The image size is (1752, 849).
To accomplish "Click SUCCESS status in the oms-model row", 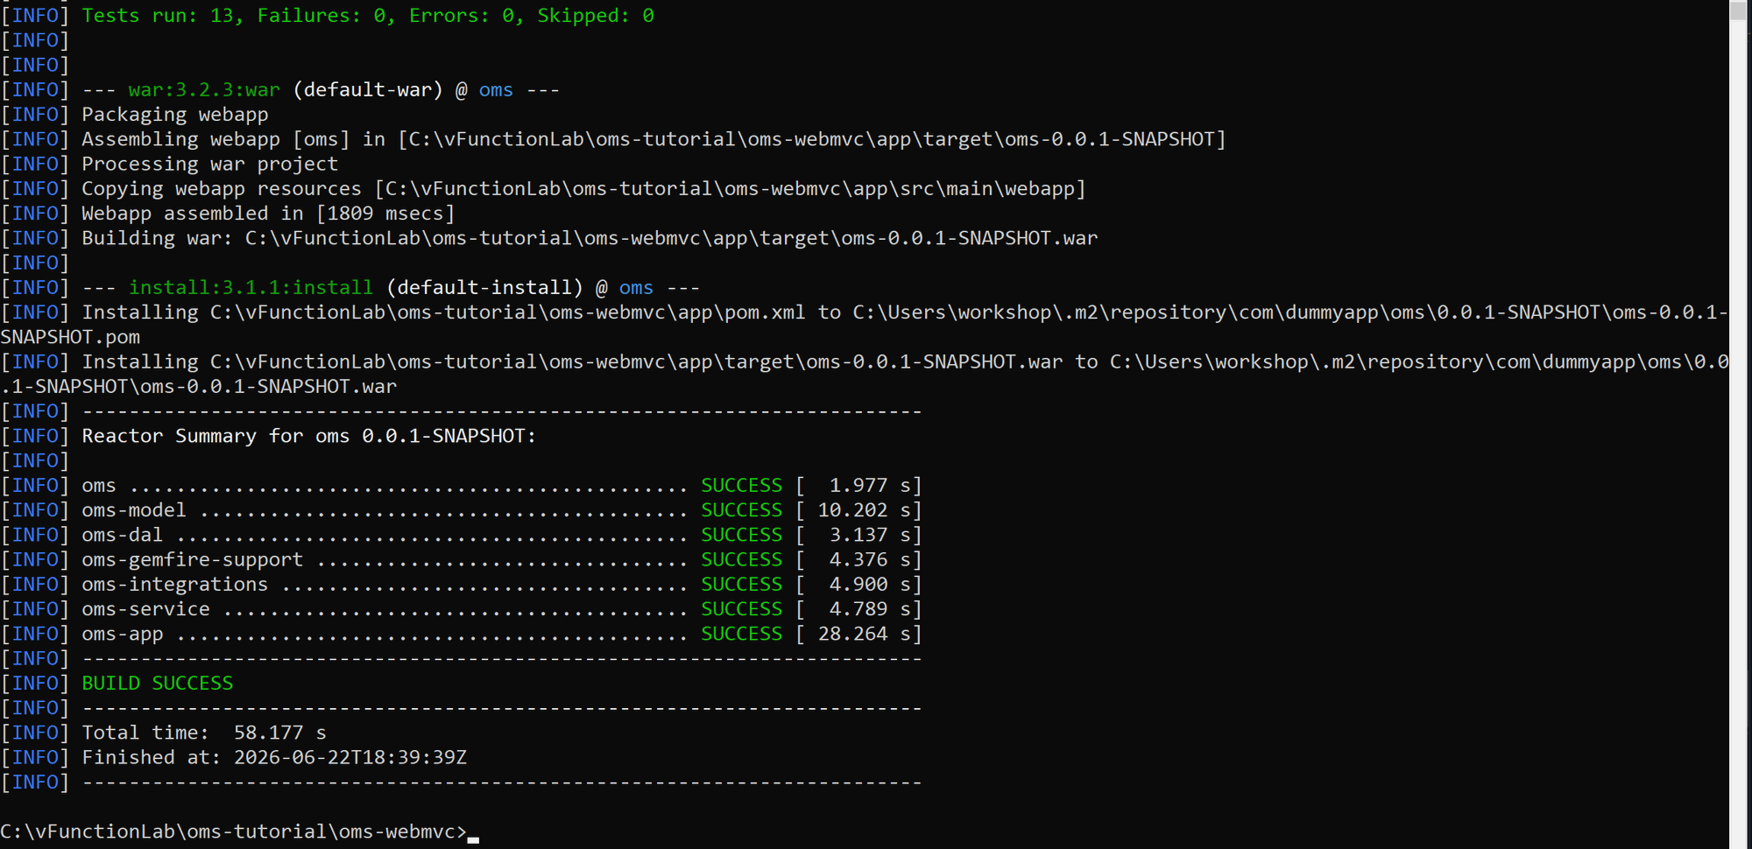I will tap(742, 510).
